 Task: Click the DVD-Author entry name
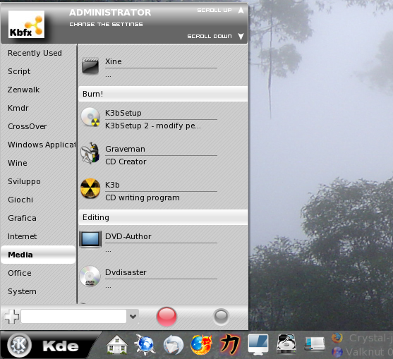point(128,236)
